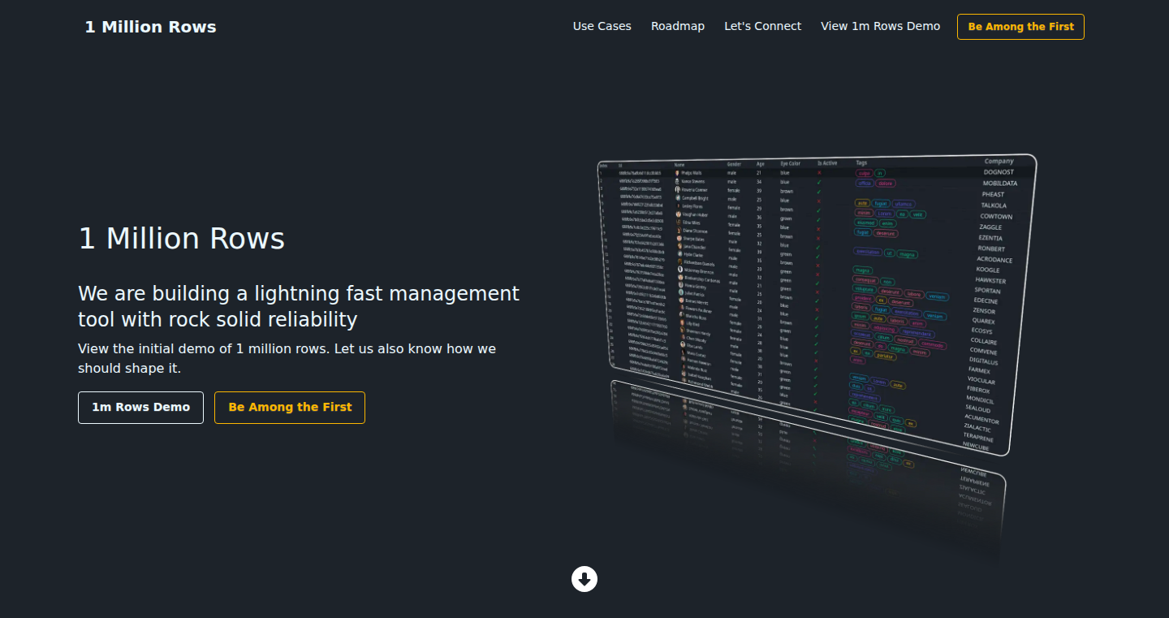Click the navbar Be Among the First button
Screen dimensions: 1169x618
tap(1020, 27)
